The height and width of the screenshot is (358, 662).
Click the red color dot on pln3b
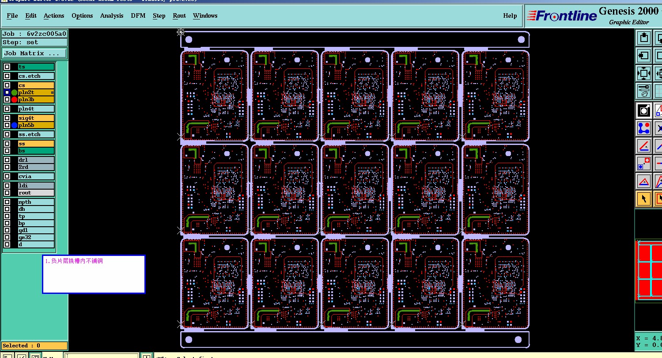(x=14, y=99)
